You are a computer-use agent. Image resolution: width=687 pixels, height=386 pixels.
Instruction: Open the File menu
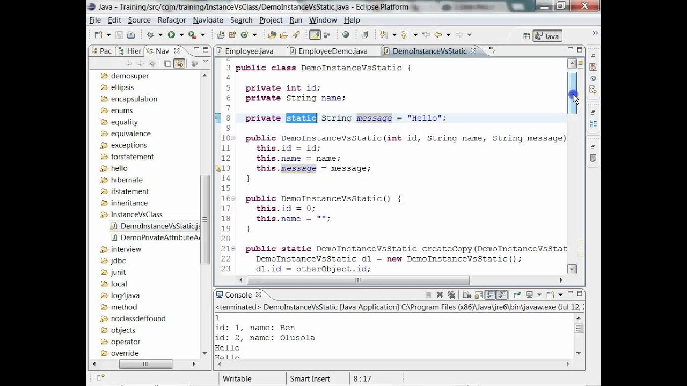(x=95, y=20)
